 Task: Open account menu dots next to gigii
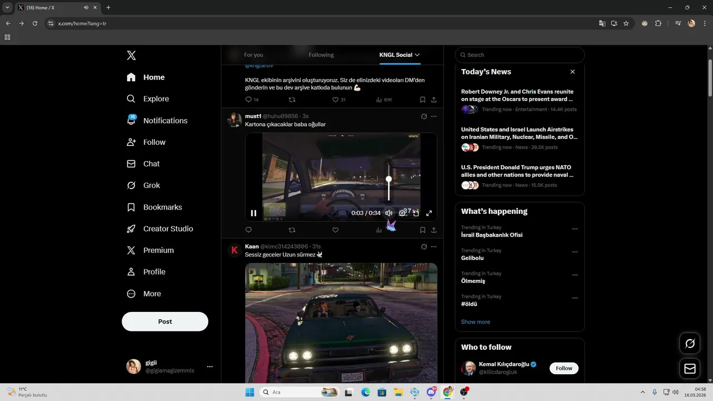click(210, 366)
